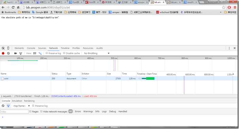Image resolution: width=239 pixels, height=129 pixels.
Task: Open the Timeline tab
Action: point(65,48)
